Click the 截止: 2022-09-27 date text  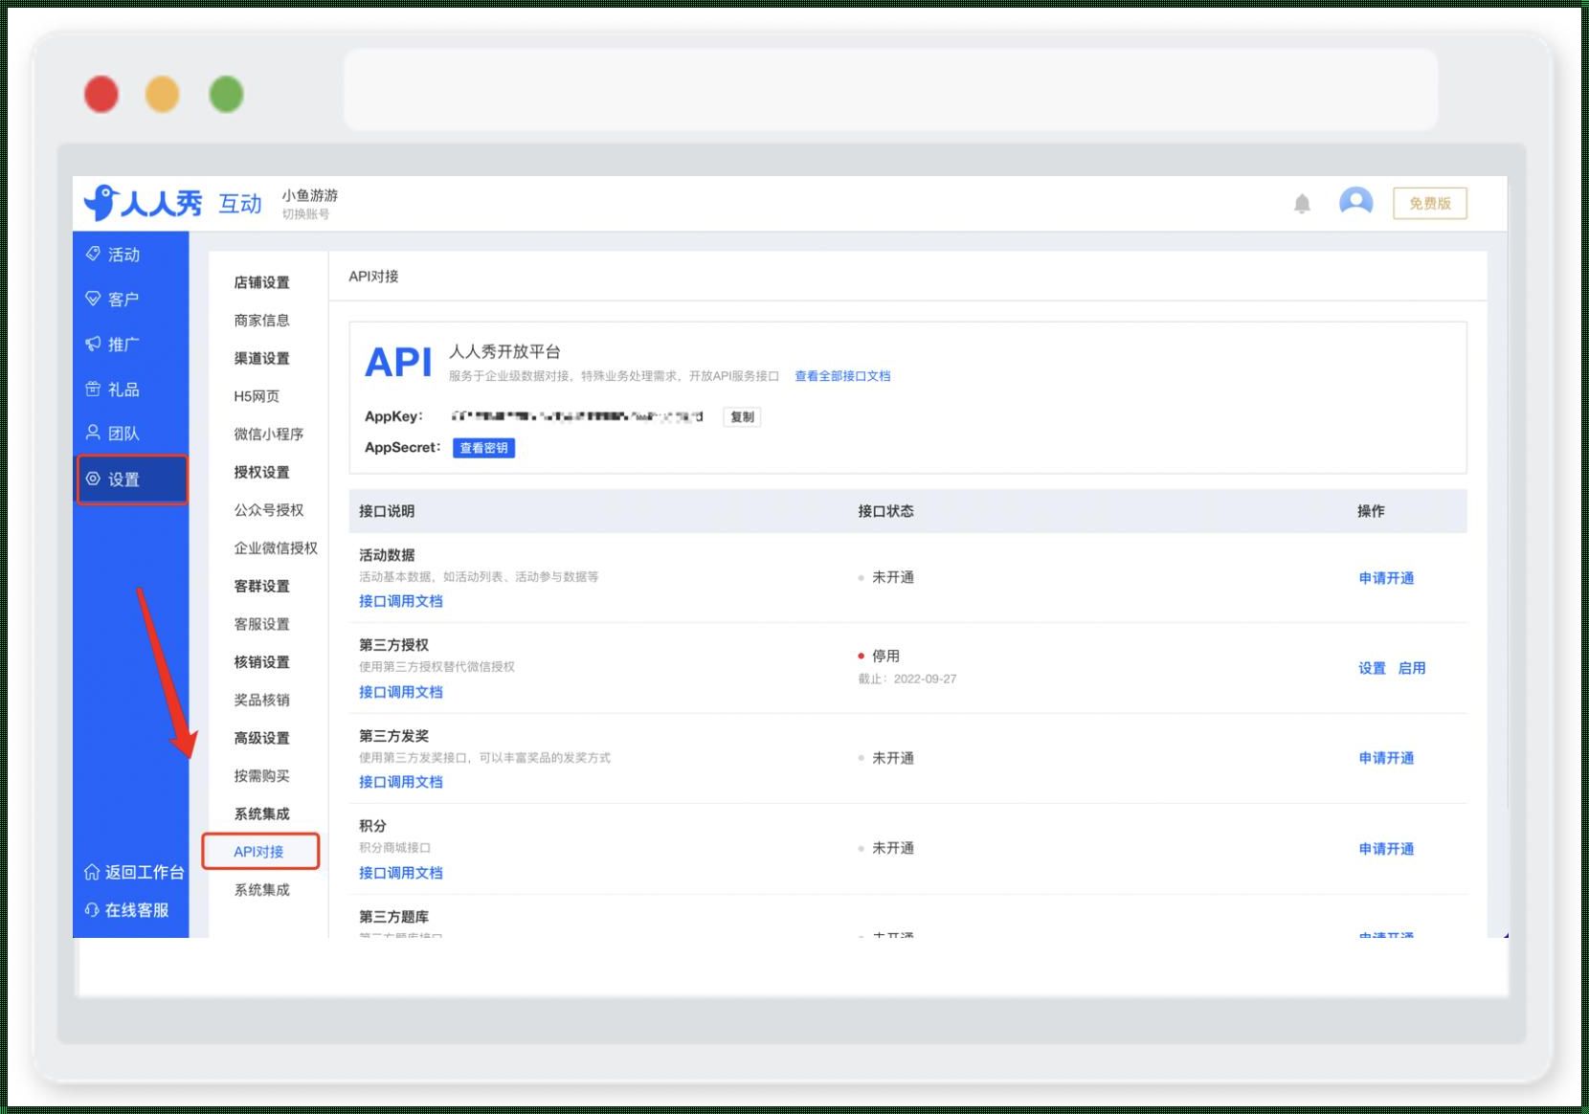(x=907, y=679)
